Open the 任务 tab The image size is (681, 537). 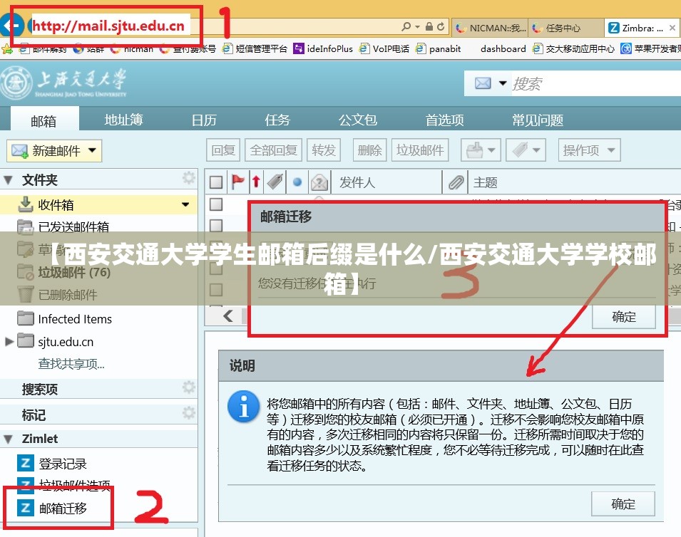(x=277, y=120)
